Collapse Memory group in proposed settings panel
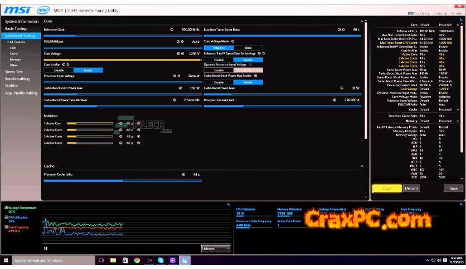The width and height of the screenshot is (466, 269). (x=458, y=121)
